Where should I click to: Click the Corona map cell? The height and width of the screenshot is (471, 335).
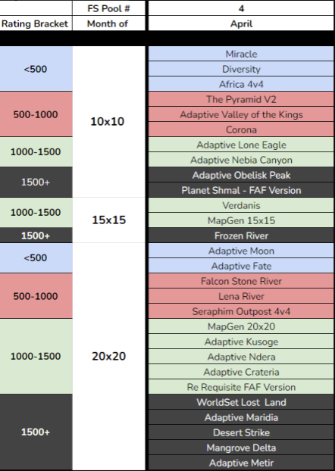pos(241,129)
